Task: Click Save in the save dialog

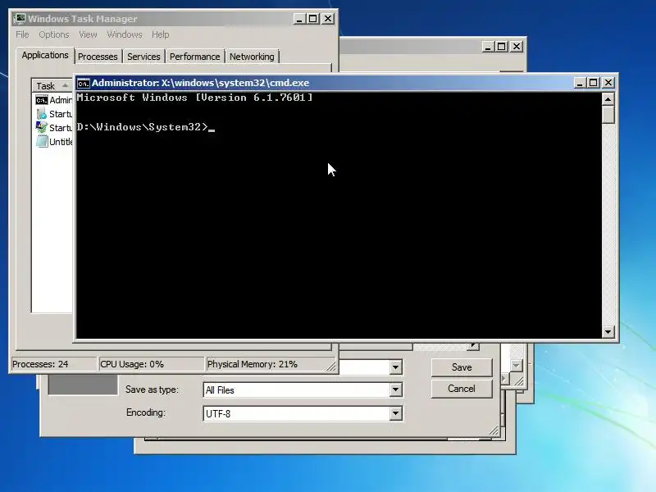Action: (462, 367)
